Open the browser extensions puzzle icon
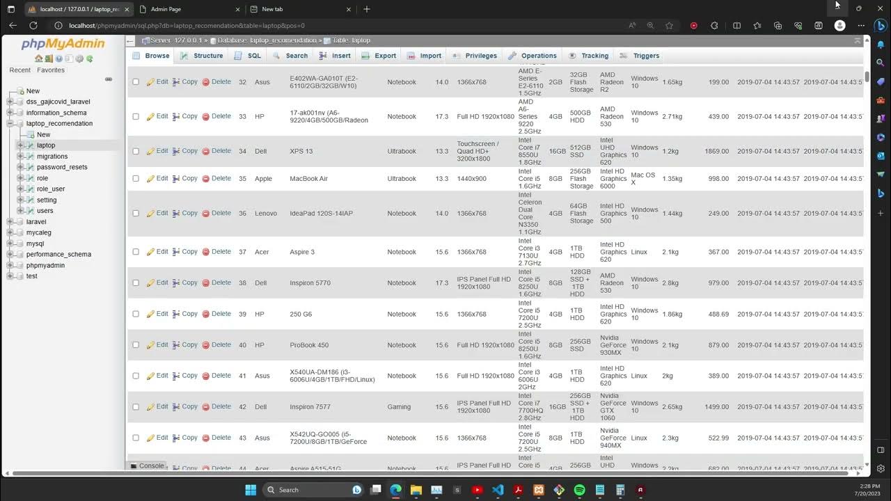Screen dimensions: 891x501 pyautogui.click(x=714, y=25)
